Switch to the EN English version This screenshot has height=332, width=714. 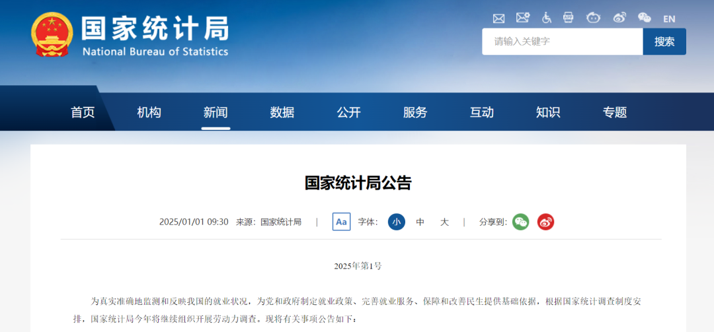[669, 19]
